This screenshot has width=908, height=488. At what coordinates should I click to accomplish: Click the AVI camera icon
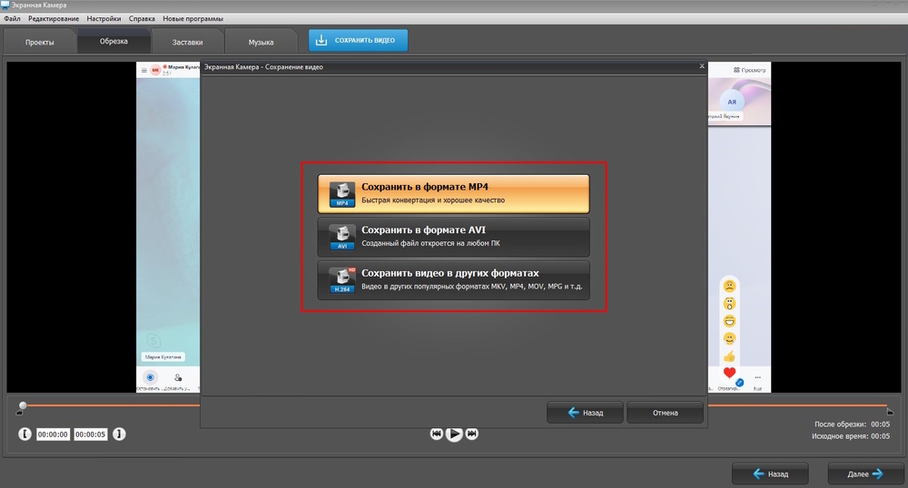point(342,237)
